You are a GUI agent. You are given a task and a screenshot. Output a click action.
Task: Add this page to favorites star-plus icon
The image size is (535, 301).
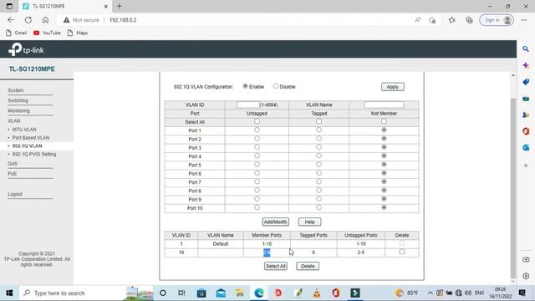[x=433, y=20]
